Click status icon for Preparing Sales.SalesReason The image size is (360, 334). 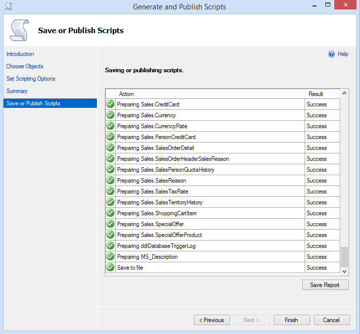pyautogui.click(x=110, y=181)
